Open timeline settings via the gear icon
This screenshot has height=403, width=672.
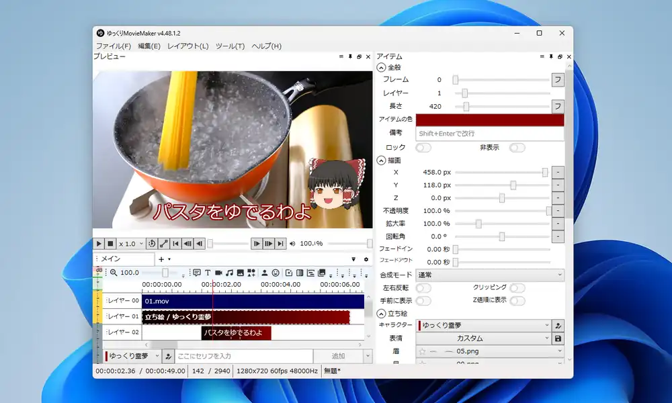365,259
